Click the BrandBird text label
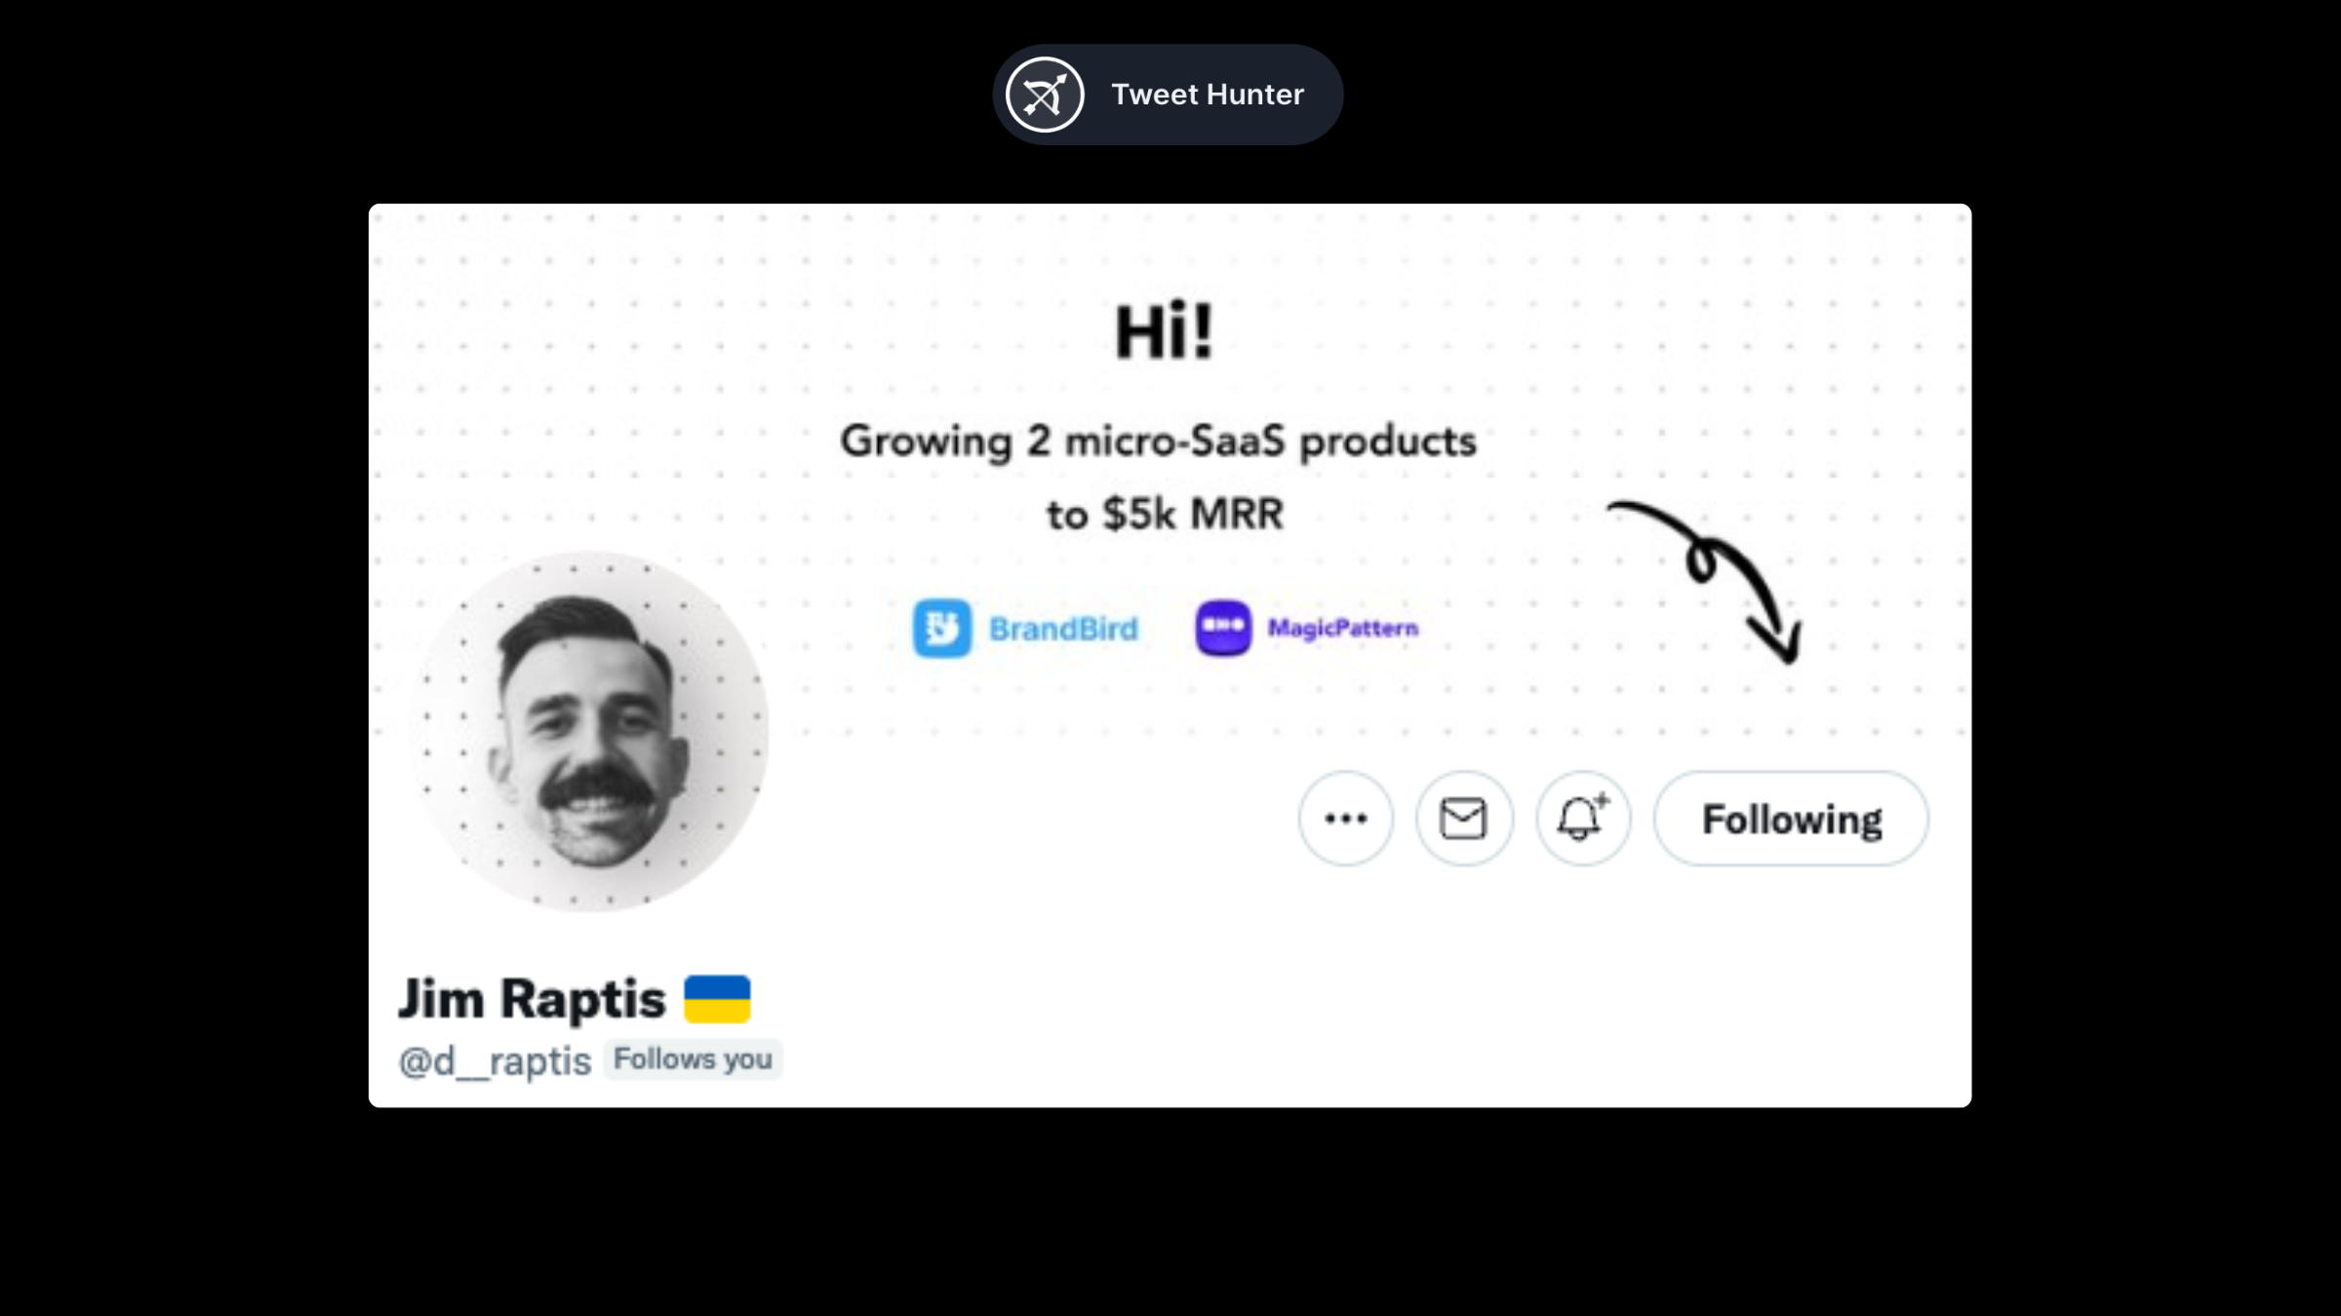The height and width of the screenshot is (1316, 2341). [1063, 629]
